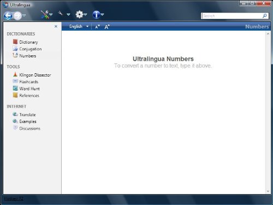Image resolution: width=273 pixels, height=205 pixels.
Task: Click the Klingon Dissector triangle icon
Action: (x=15, y=74)
